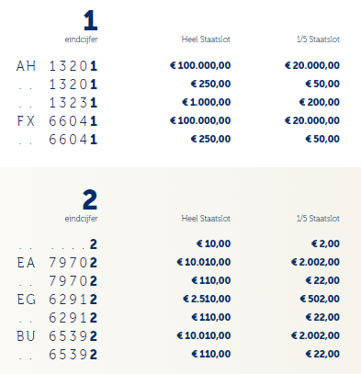This screenshot has width=361, height=374.
Task: Click the €1.000,00 prize for 13231
Action: 207,102
